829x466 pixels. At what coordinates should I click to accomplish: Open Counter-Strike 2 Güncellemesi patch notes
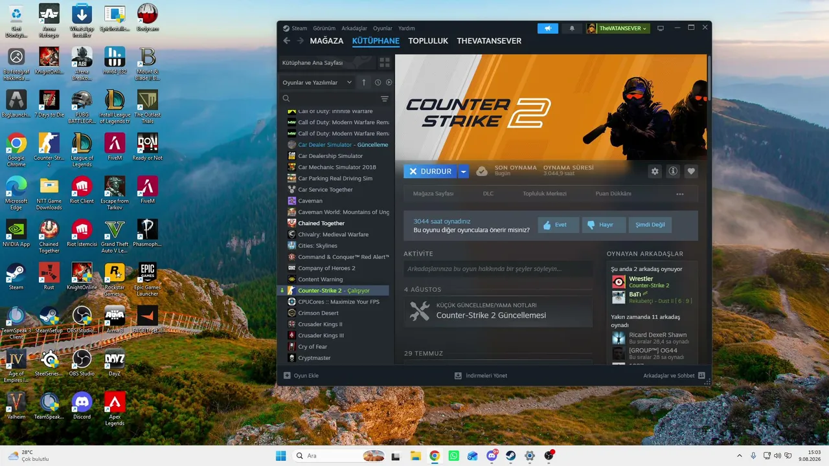498,311
